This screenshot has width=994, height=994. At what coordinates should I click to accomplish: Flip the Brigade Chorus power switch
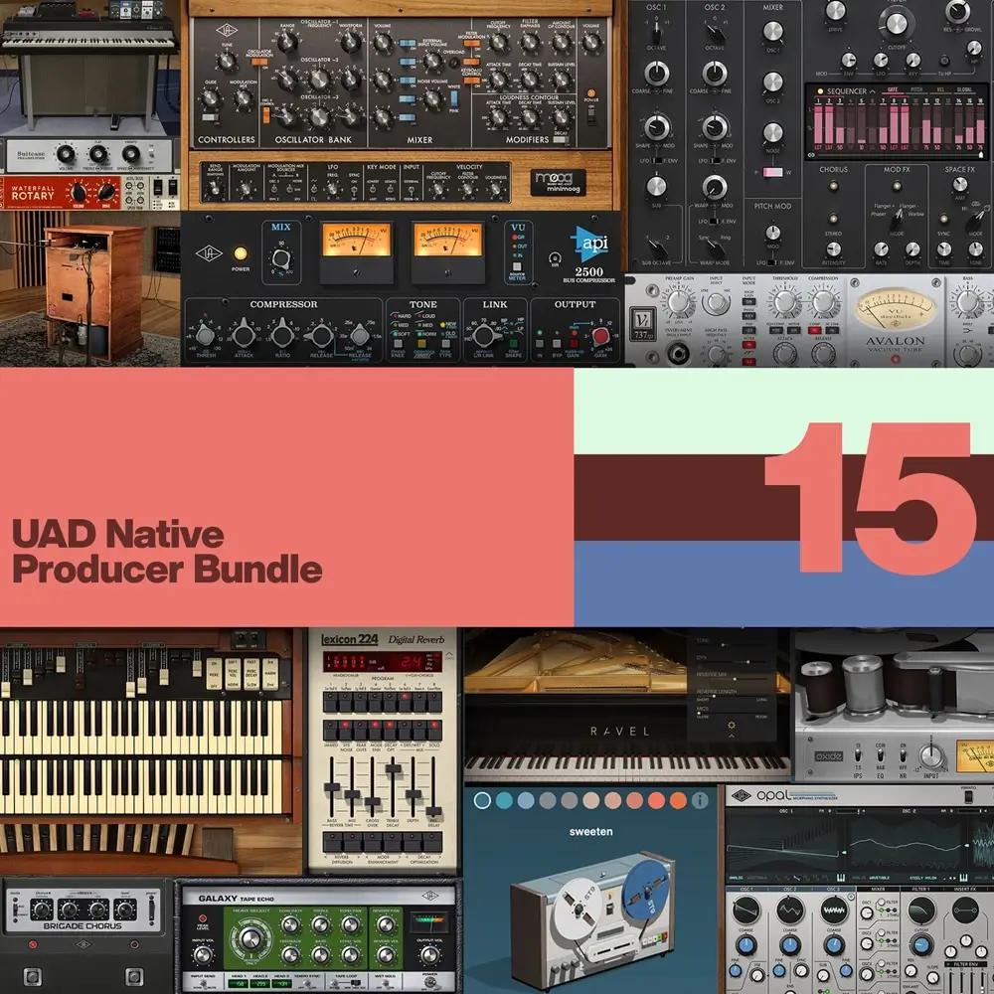point(151,911)
